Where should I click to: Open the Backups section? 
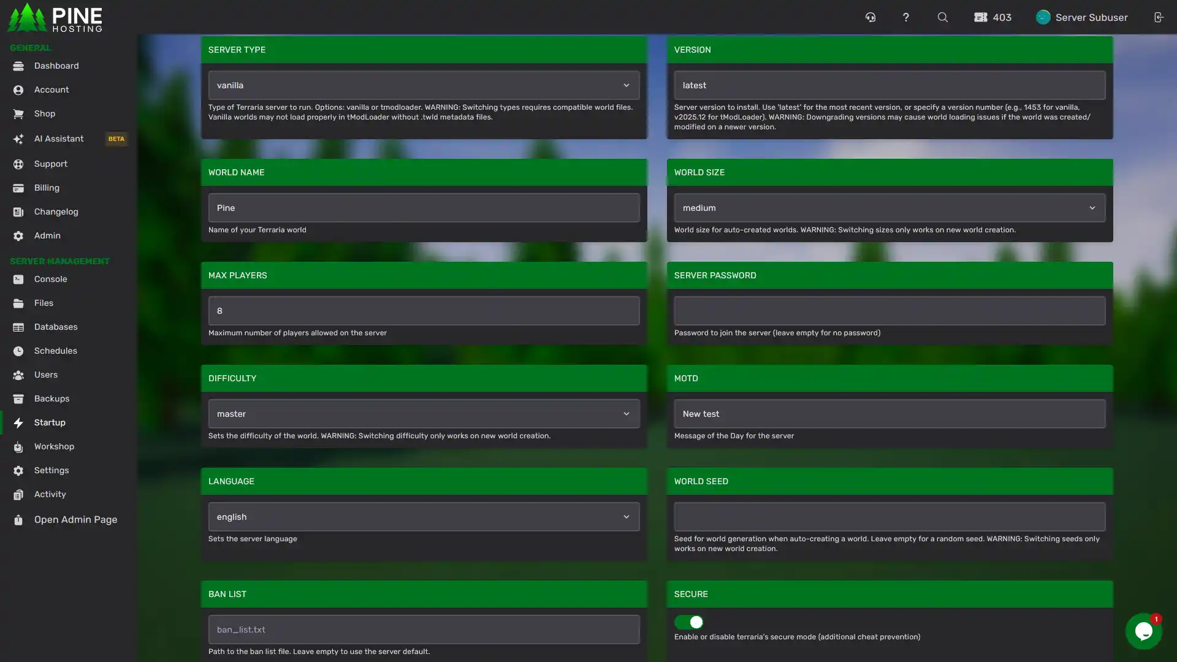click(x=52, y=398)
